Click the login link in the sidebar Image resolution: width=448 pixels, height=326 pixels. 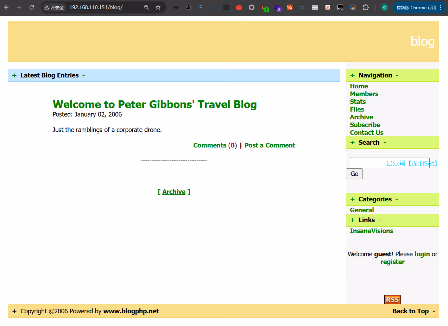tap(422, 254)
